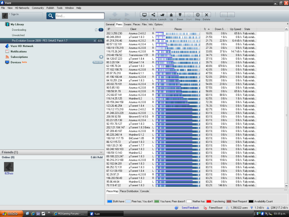Image resolution: width=289 pixels, height=217 pixels.
Task: Click the Transferring red swatch
Action: [209, 201]
